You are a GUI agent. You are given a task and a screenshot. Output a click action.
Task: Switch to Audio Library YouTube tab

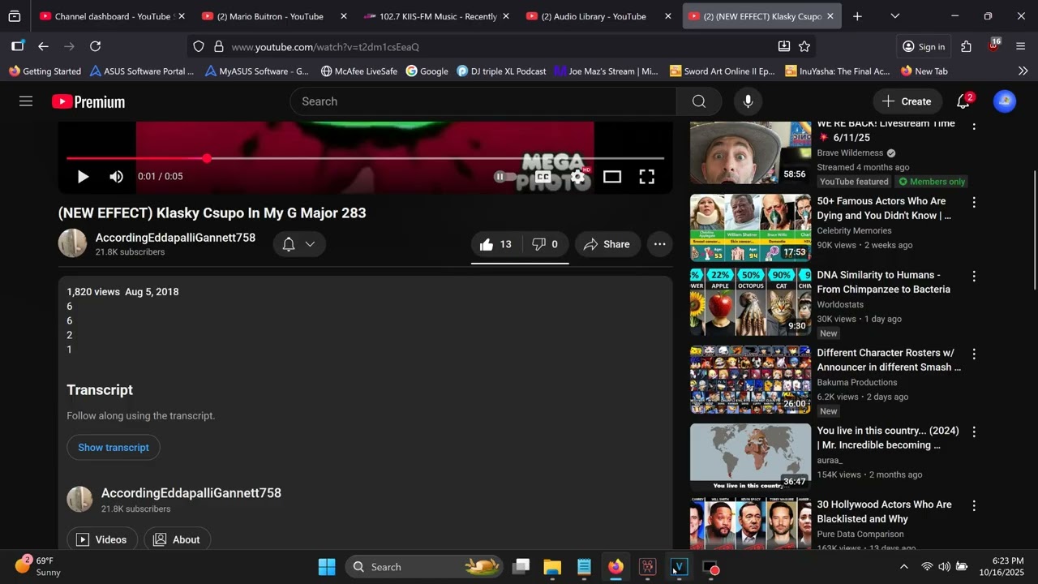pyautogui.click(x=598, y=16)
